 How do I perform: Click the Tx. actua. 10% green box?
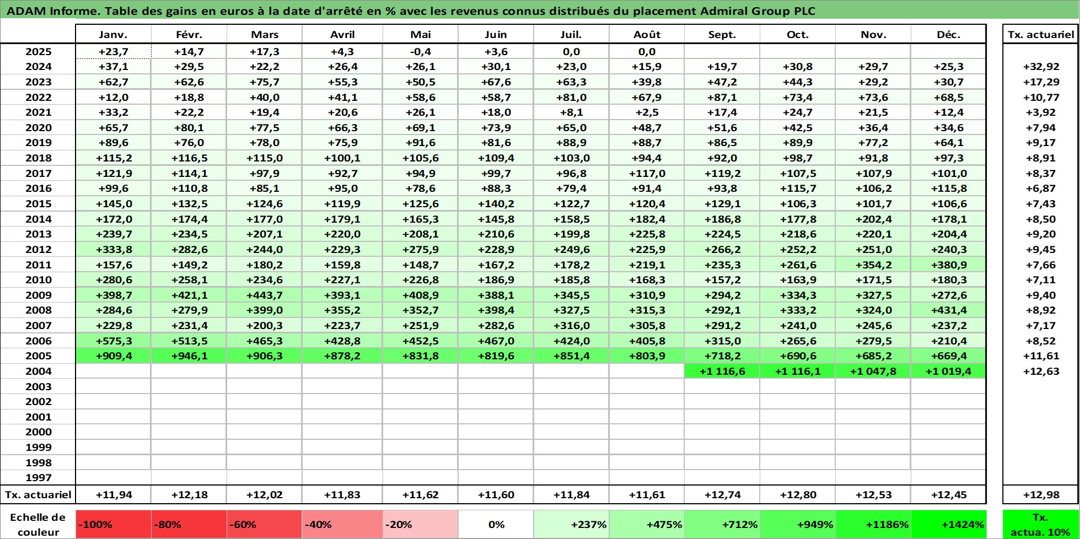coord(1040,524)
